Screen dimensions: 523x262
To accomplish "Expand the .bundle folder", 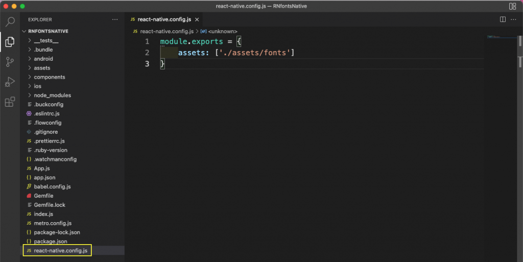I will click(x=72, y=50).
